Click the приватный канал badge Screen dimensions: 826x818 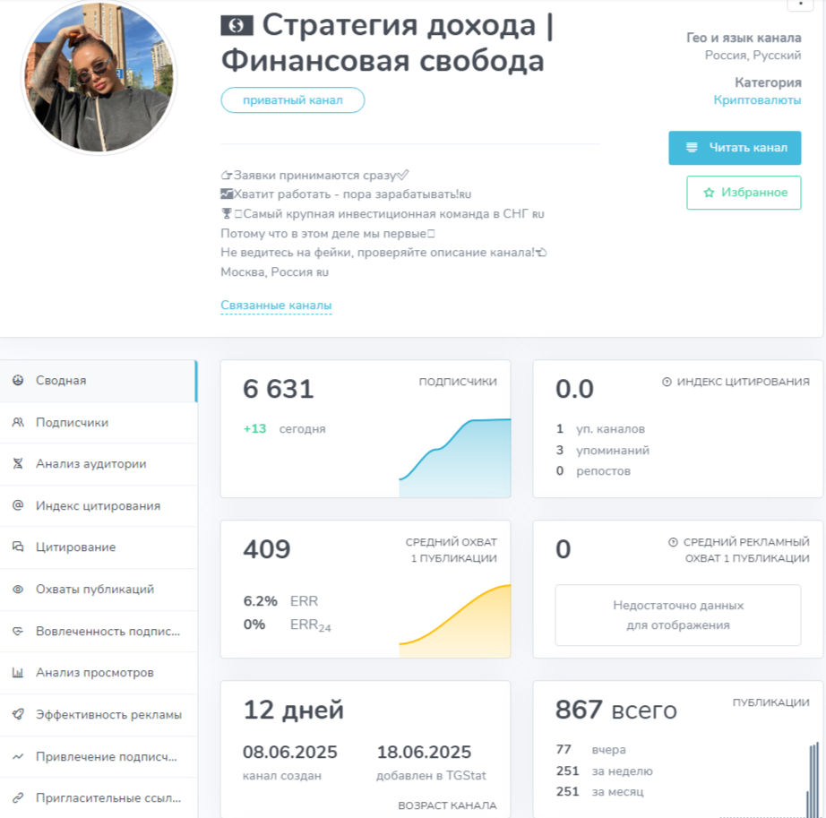pyautogui.click(x=292, y=100)
